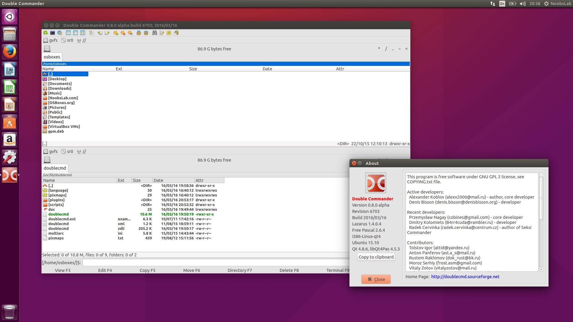The width and height of the screenshot is (573, 322).
Task: Launch the Multi-Rename tool icon
Action: coord(162,33)
